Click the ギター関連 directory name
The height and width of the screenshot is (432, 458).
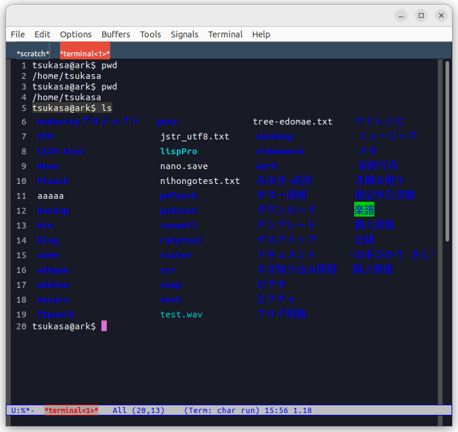click(281, 195)
